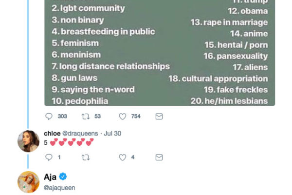The image size is (292, 195).
Task: Click the 754 likes count number
Action: click(x=136, y=117)
